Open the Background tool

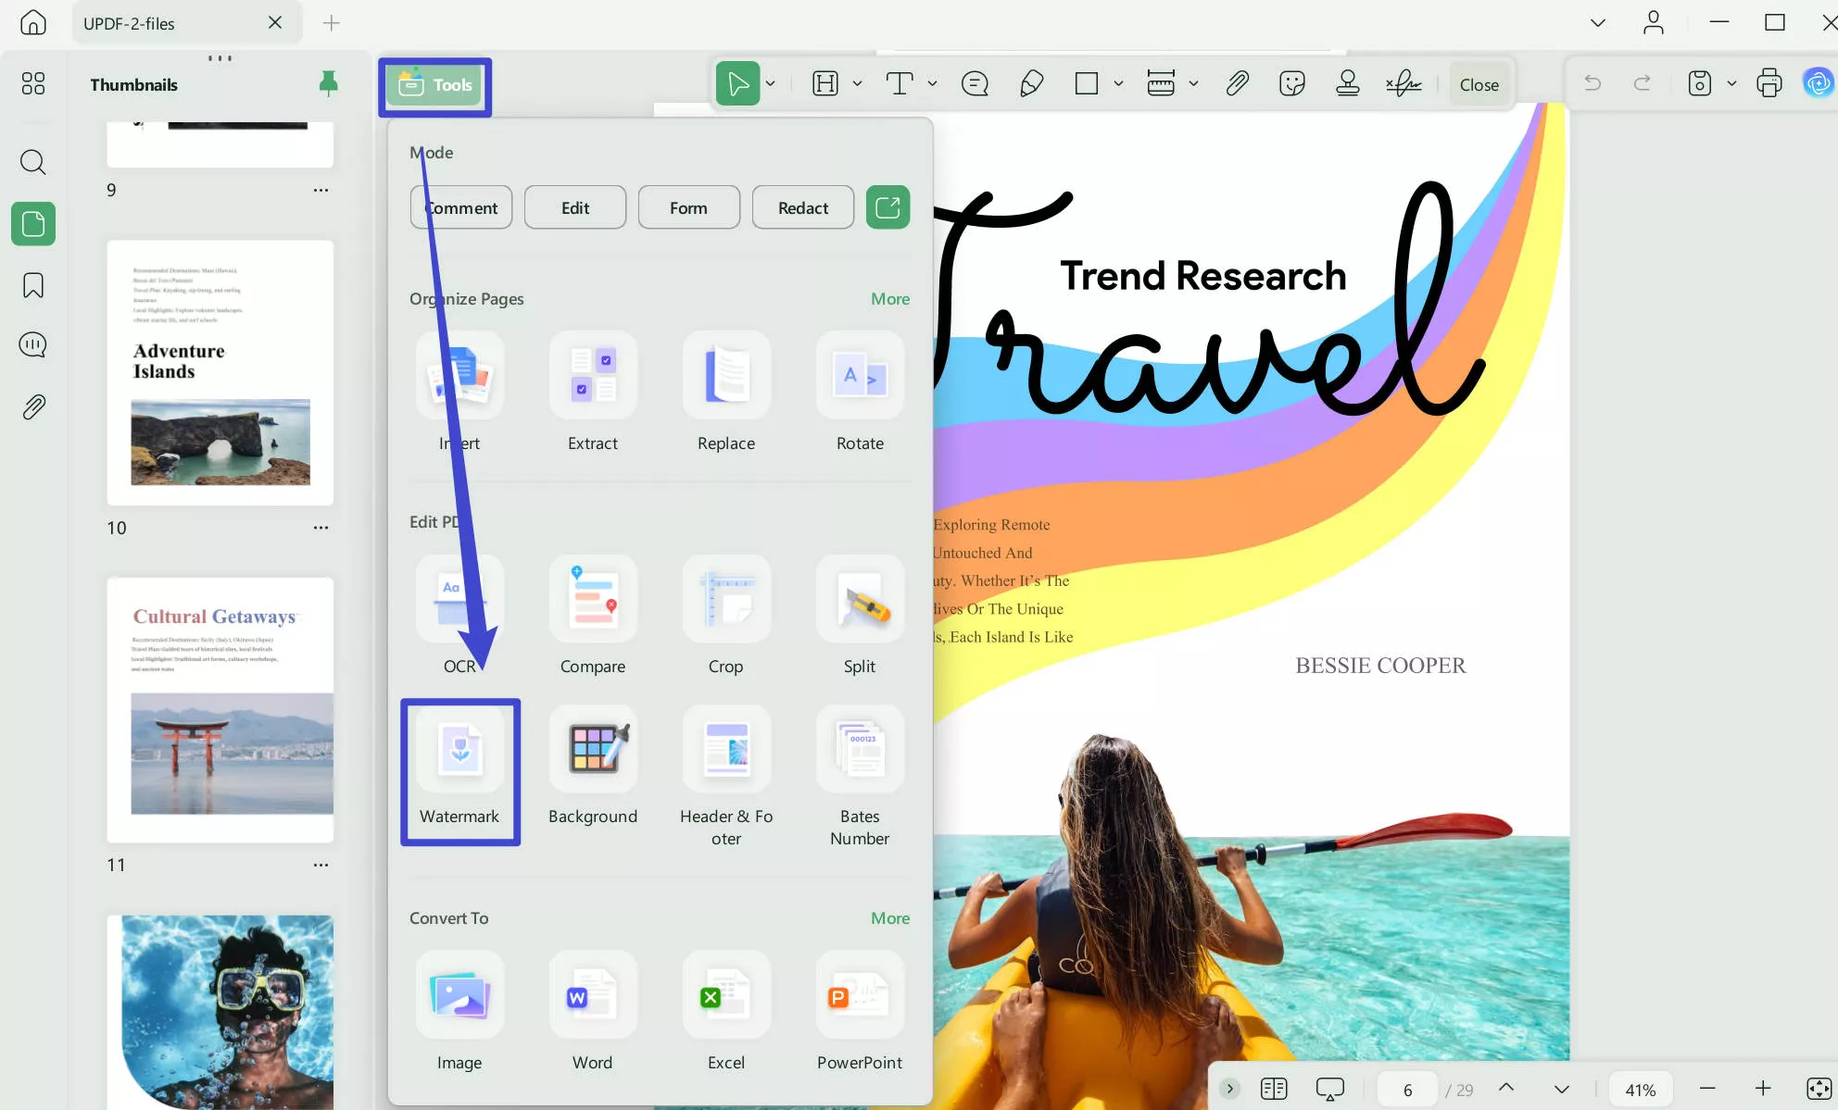(x=593, y=767)
